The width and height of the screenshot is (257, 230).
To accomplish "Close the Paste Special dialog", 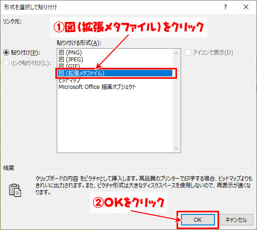I will pos(246,7).
